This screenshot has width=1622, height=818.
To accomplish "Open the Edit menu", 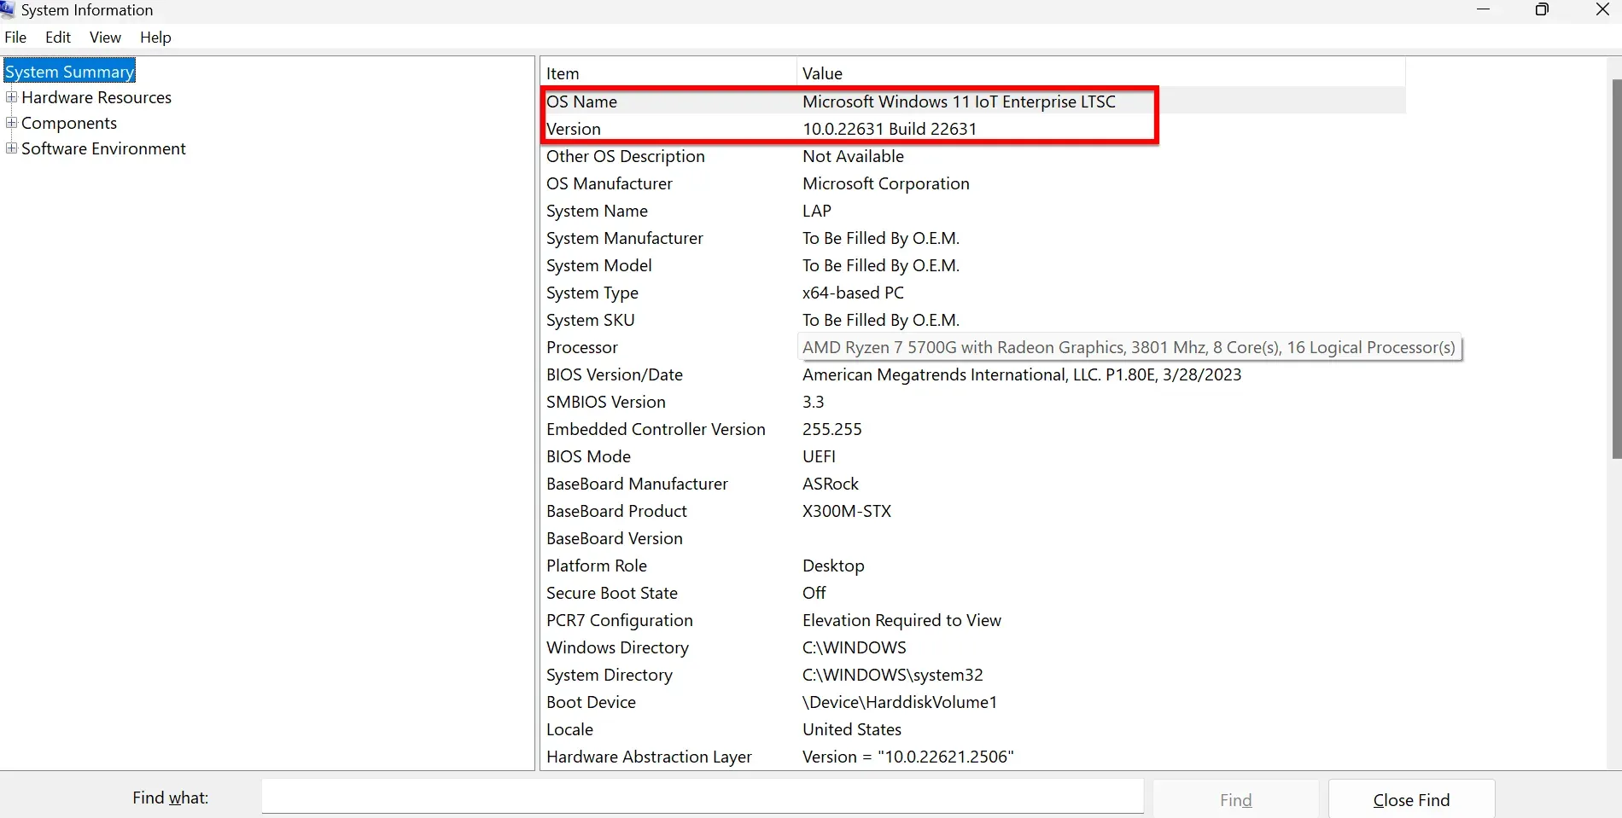I will [x=56, y=38].
